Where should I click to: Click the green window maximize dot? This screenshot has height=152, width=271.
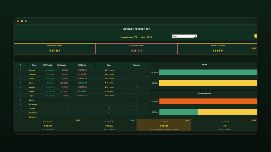point(26,21)
